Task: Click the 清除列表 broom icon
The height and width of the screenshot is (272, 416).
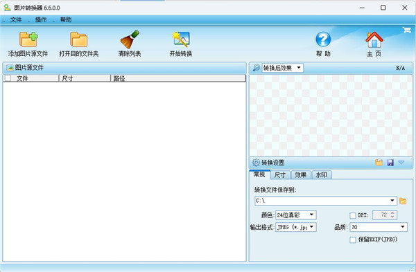Action: (x=130, y=39)
